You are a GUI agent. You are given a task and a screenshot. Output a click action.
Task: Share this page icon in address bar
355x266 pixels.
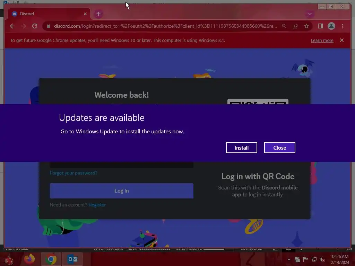(295, 26)
